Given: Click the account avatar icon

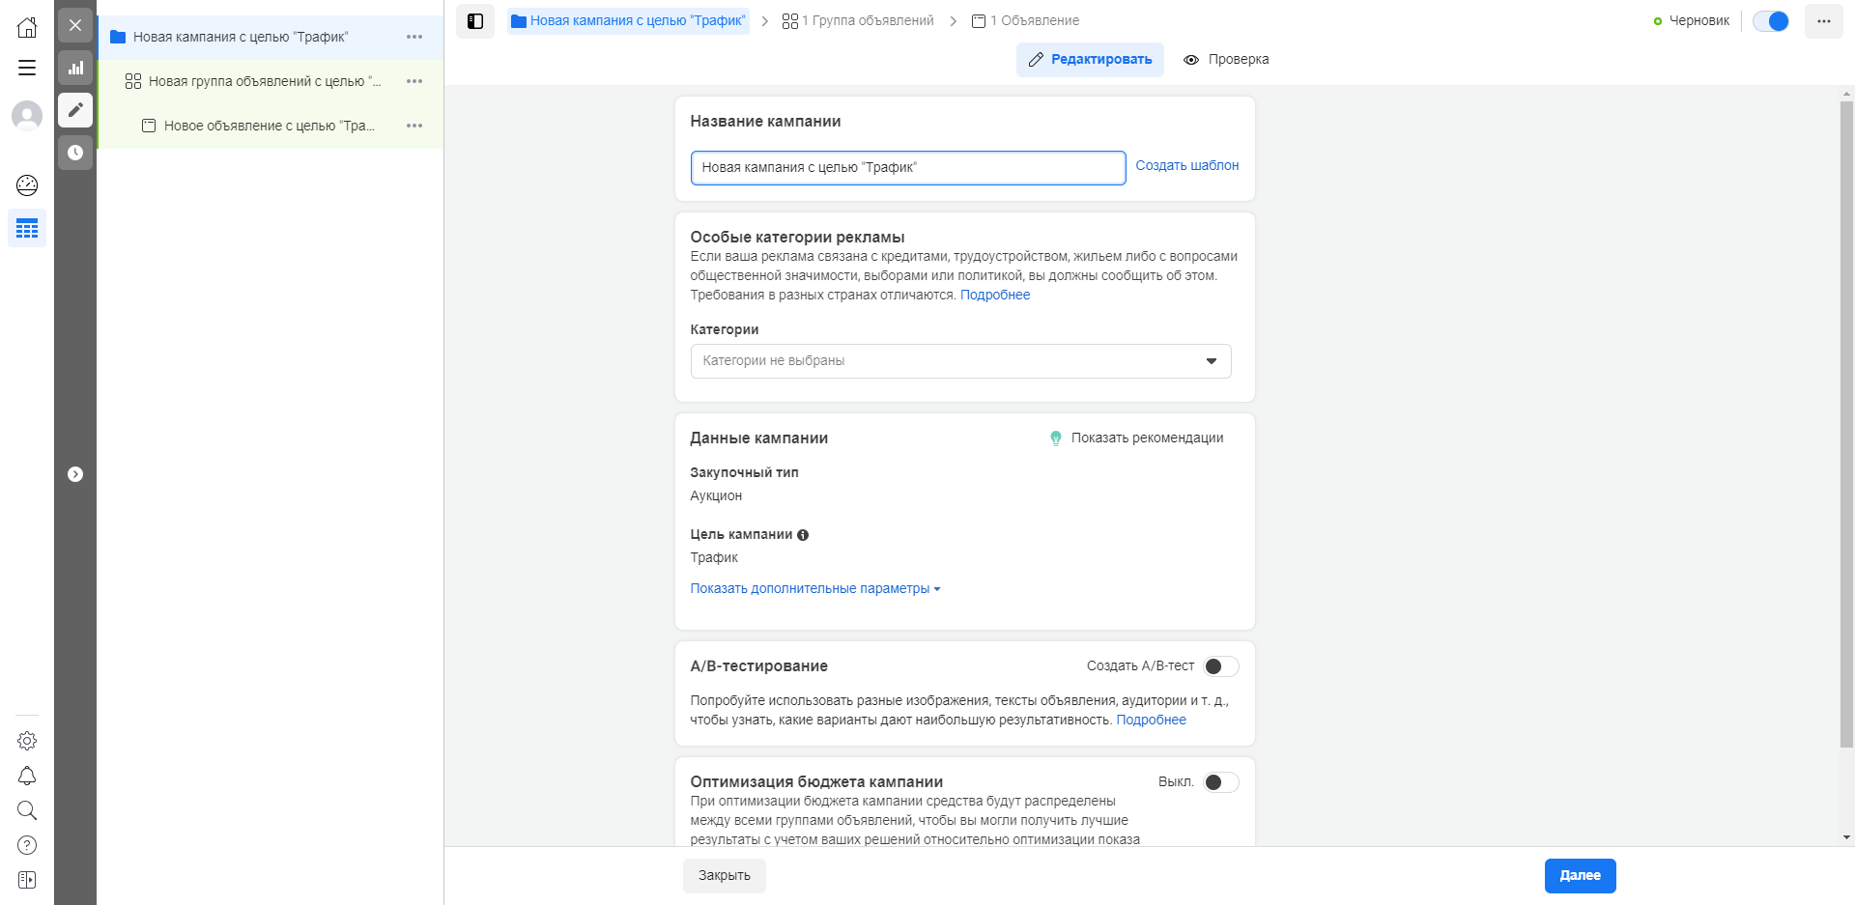Looking at the screenshot, I should click(27, 116).
